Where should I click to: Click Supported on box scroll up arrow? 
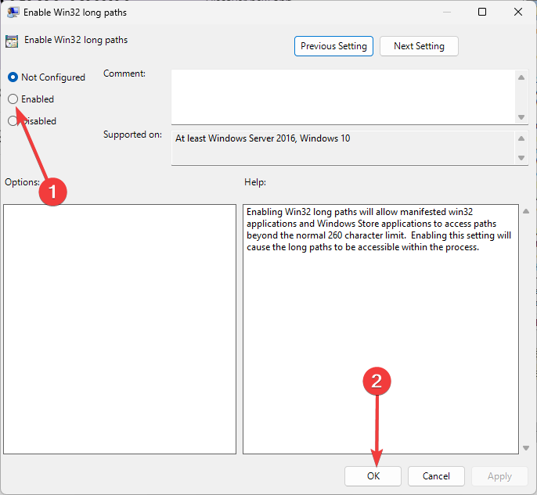pyautogui.click(x=521, y=138)
